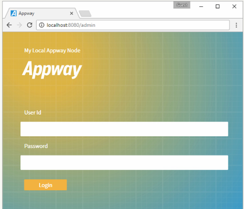Open a new tab with the new-tab button
Viewport: 244px width, 209px height.
[x=85, y=14]
